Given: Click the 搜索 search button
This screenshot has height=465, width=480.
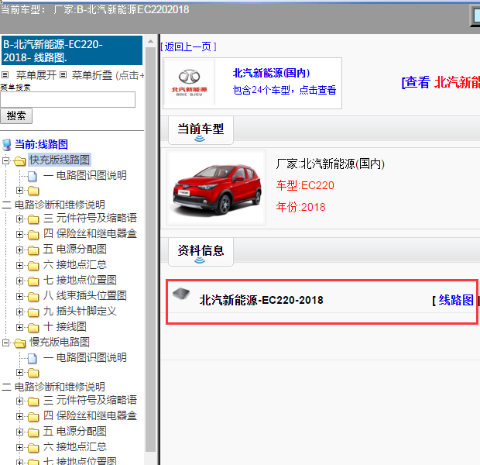Looking at the screenshot, I should (16, 116).
